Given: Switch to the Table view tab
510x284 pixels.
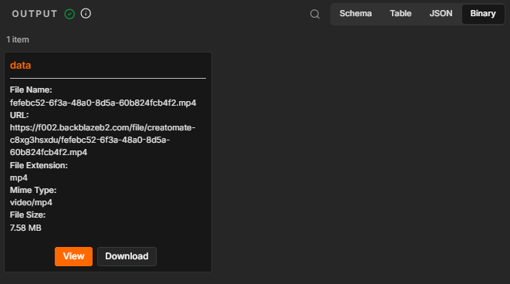Looking at the screenshot, I should [400, 14].
